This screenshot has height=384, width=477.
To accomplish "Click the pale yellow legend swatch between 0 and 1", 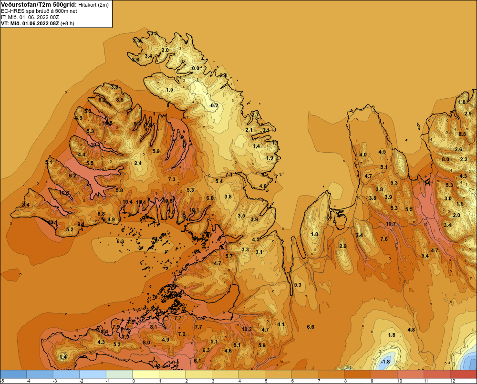I will (x=146, y=374).
